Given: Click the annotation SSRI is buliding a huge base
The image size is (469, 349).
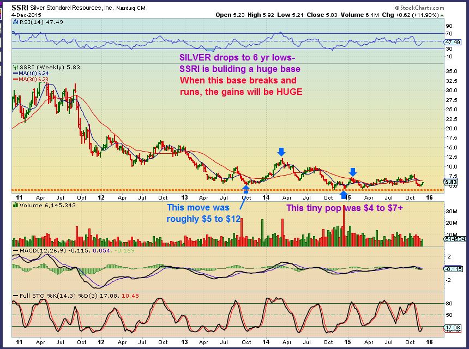Looking at the screenshot, I should pos(239,69).
